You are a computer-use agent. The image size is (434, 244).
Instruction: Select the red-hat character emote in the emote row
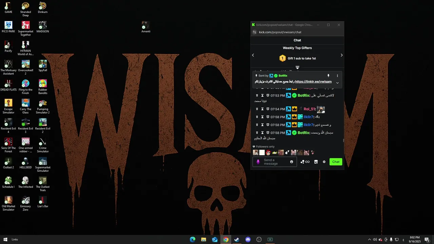[268, 152]
